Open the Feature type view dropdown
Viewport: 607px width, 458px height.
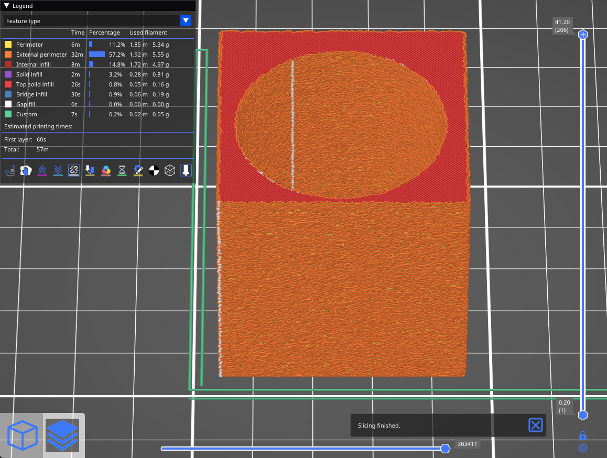tap(186, 21)
